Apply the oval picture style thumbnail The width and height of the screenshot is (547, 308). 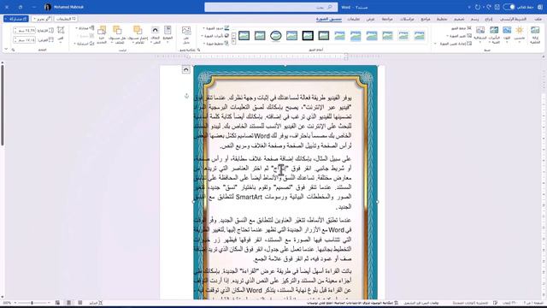point(275,35)
